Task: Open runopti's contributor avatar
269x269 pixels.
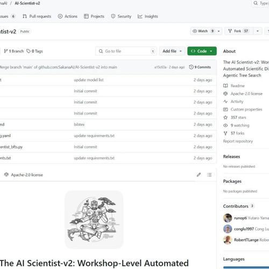Action: point(228,218)
